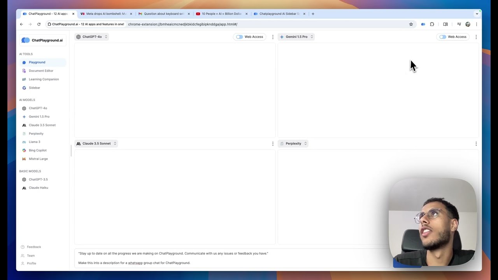
Task: Click the Mistral Large icon
Action: pyautogui.click(x=24, y=159)
